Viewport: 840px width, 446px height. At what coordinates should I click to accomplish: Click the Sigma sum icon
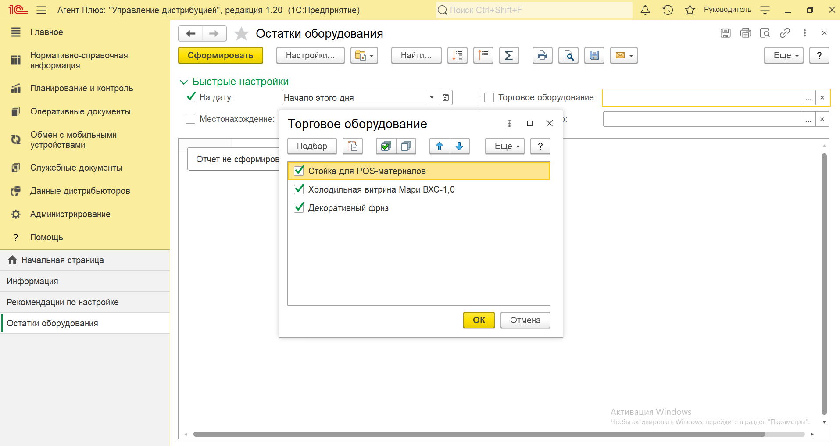tap(509, 55)
